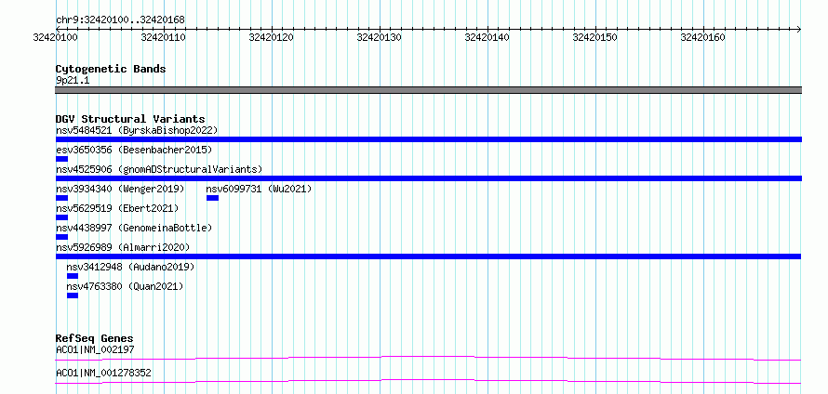Open variant nsv5484521 (ByrskaBishop2022) label
The image size is (828, 394).
pos(137,130)
